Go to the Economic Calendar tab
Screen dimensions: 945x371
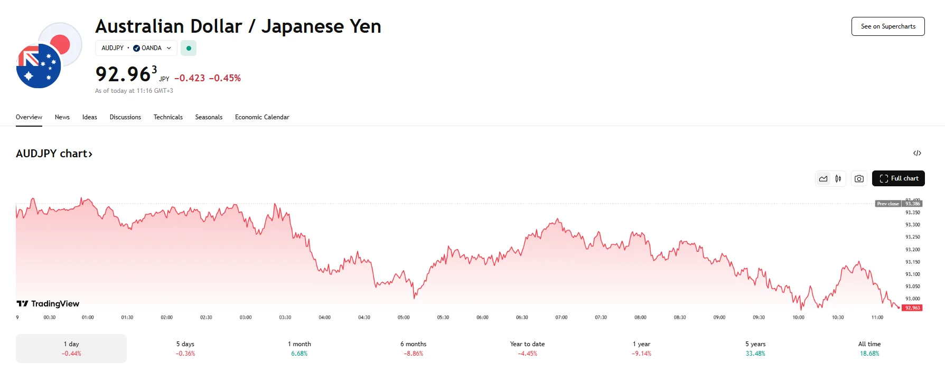pyautogui.click(x=262, y=117)
